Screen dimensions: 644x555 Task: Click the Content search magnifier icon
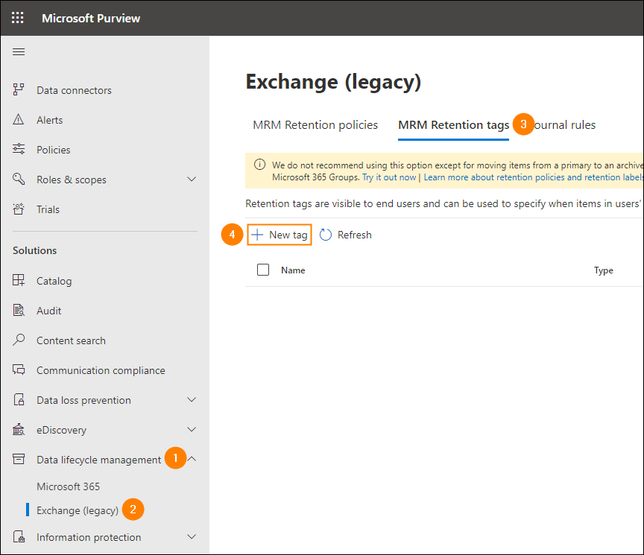click(19, 340)
